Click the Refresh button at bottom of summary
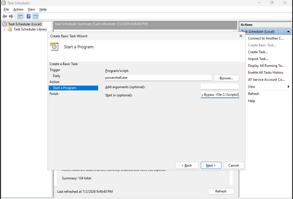The image size is (293, 199). pyautogui.click(x=221, y=191)
